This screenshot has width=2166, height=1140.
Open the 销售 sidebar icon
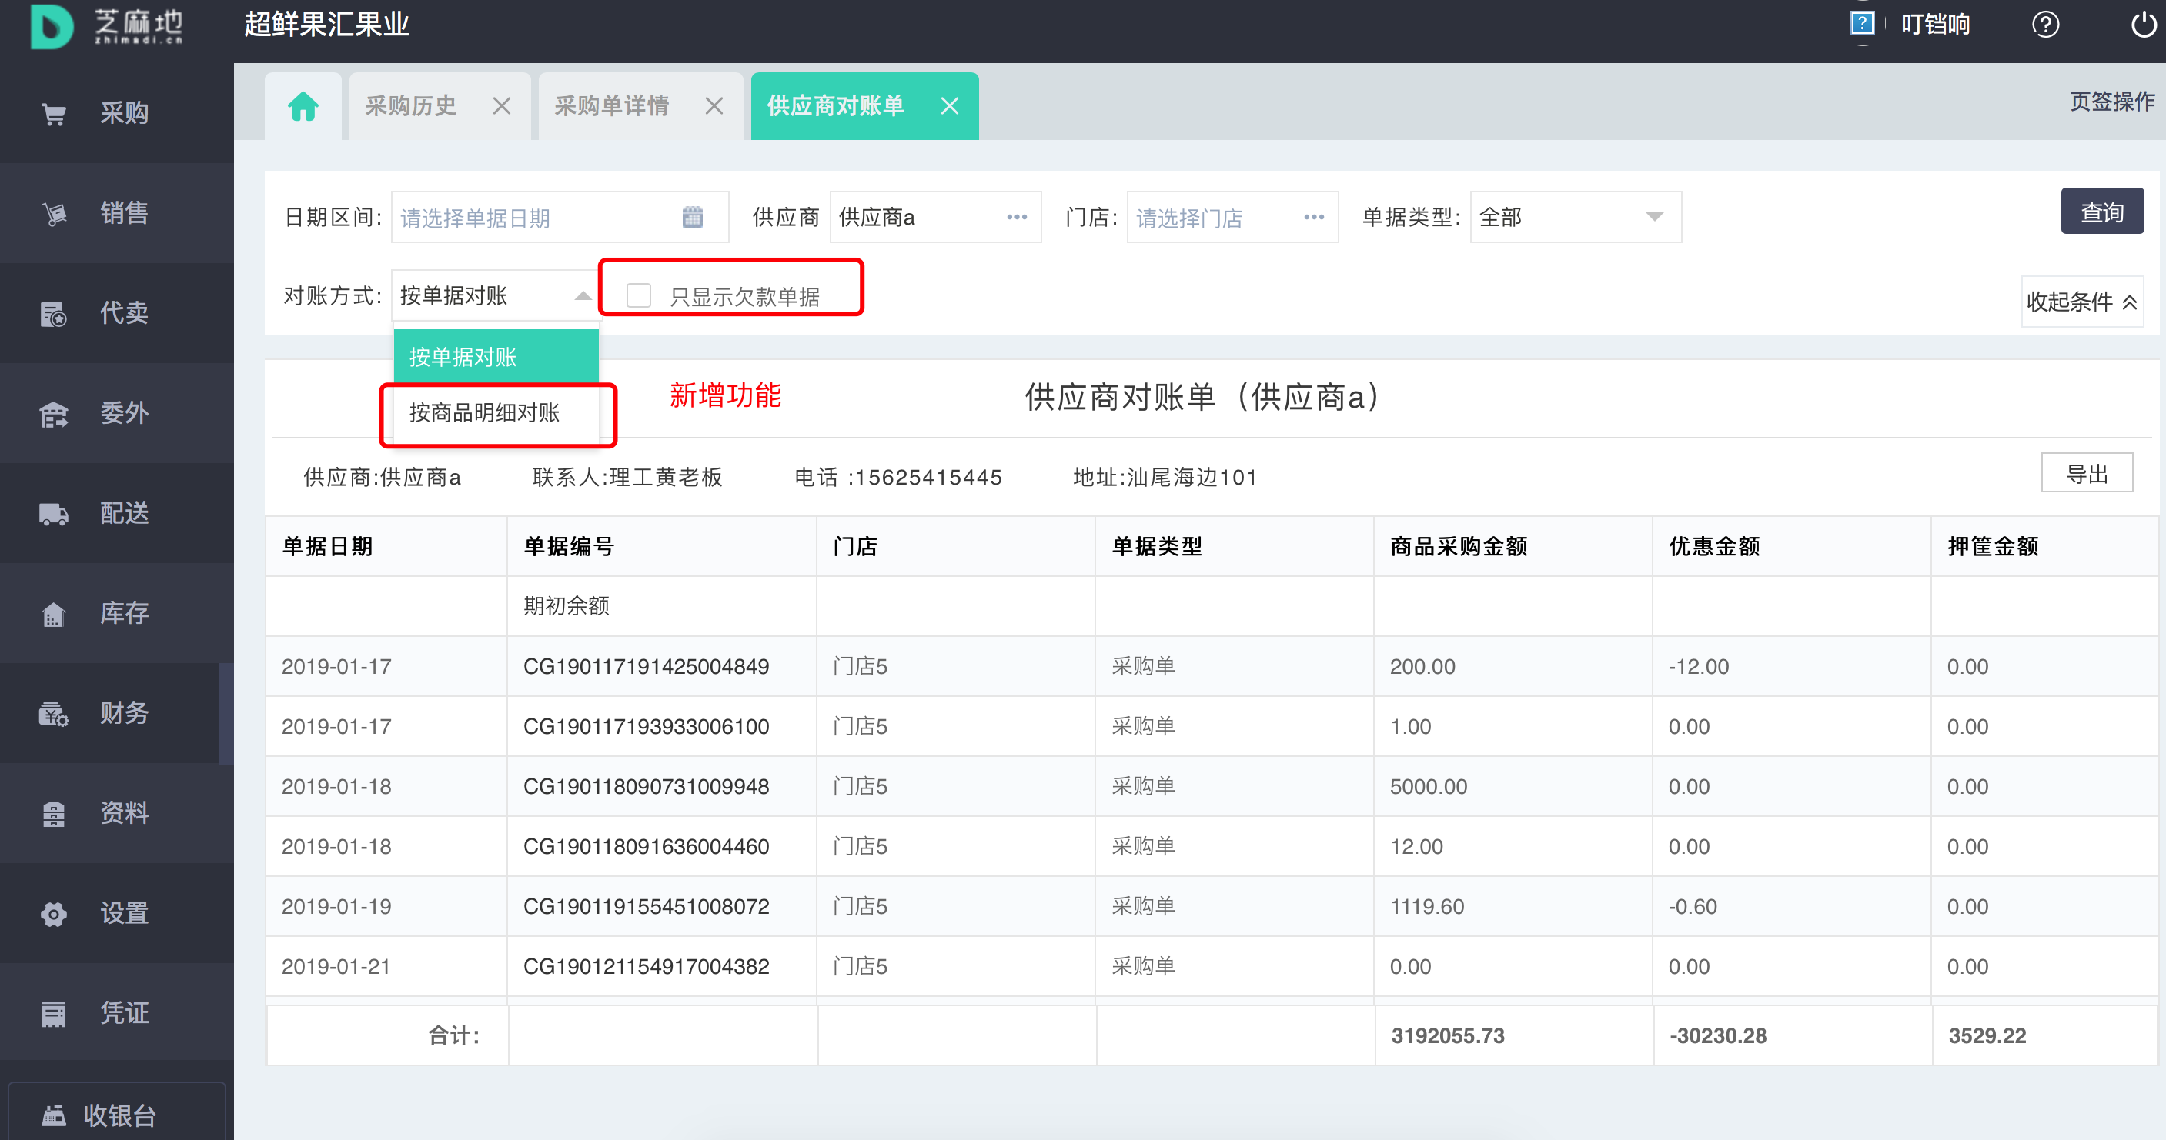pyautogui.click(x=54, y=213)
